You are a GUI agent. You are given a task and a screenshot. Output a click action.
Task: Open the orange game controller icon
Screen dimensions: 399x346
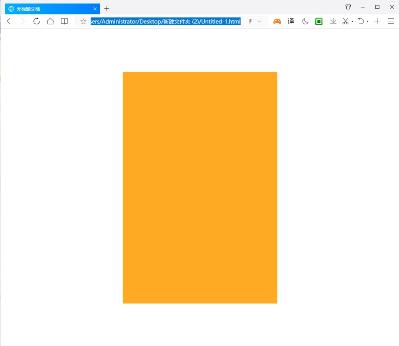[x=277, y=22]
